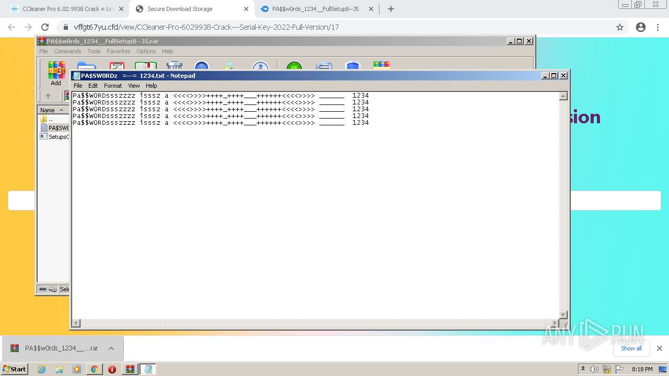Bookmark this page with the star icon
This screenshot has height=376, width=669.
[x=620, y=27]
